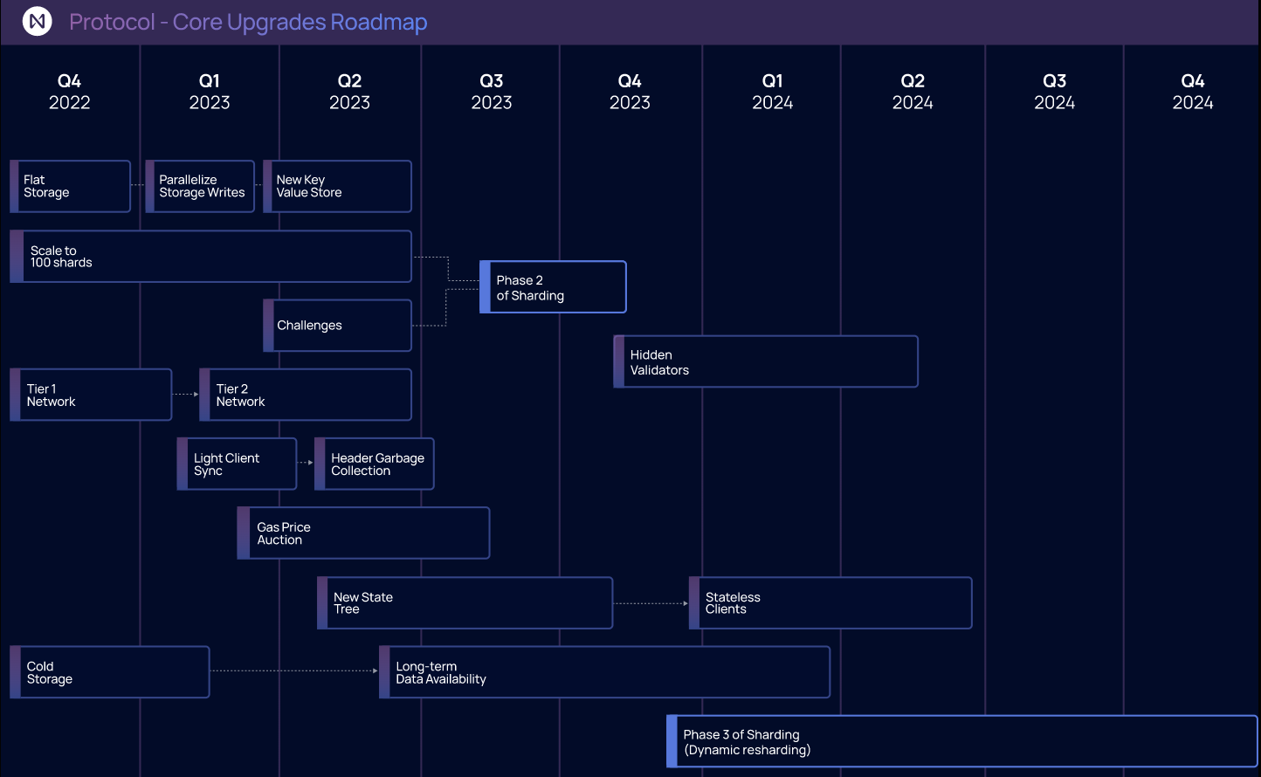Open the Parallelize Storage Writes card
Viewport: 1261px width, 777px height.
click(200, 186)
